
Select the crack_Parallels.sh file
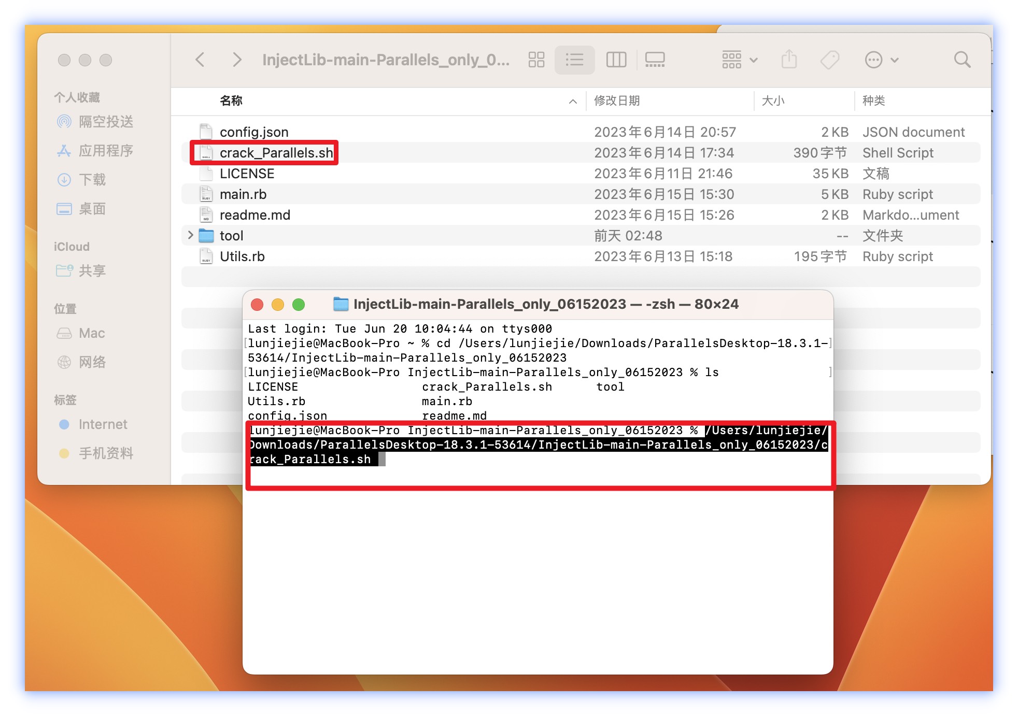[276, 153]
